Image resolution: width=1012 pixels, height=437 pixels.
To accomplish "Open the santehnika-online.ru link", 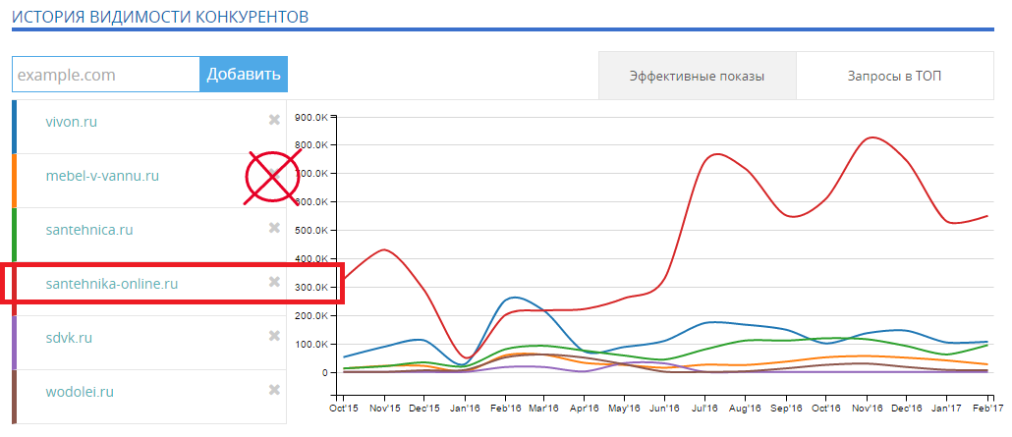I will pyautogui.click(x=112, y=284).
